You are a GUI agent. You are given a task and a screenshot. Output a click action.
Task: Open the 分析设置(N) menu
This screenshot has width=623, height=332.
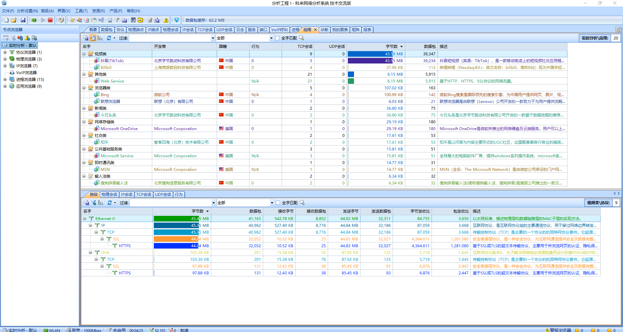[x=27, y=11]
